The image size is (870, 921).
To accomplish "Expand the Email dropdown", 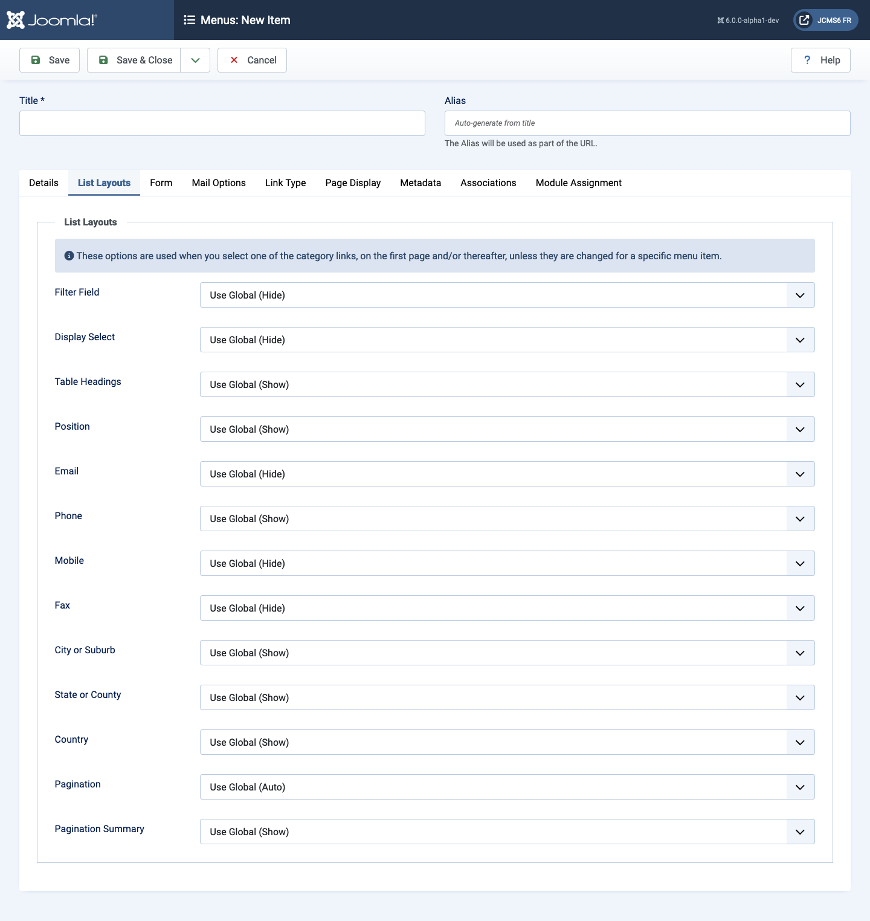I will [507, 474].
